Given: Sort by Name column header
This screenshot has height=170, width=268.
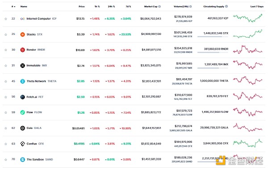Looking at the screenshot, I should pos(24,7).
